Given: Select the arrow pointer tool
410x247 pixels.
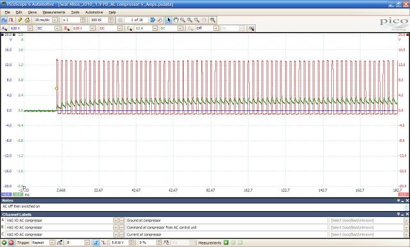Looking at the screenshot, I should tap(168, 20).
